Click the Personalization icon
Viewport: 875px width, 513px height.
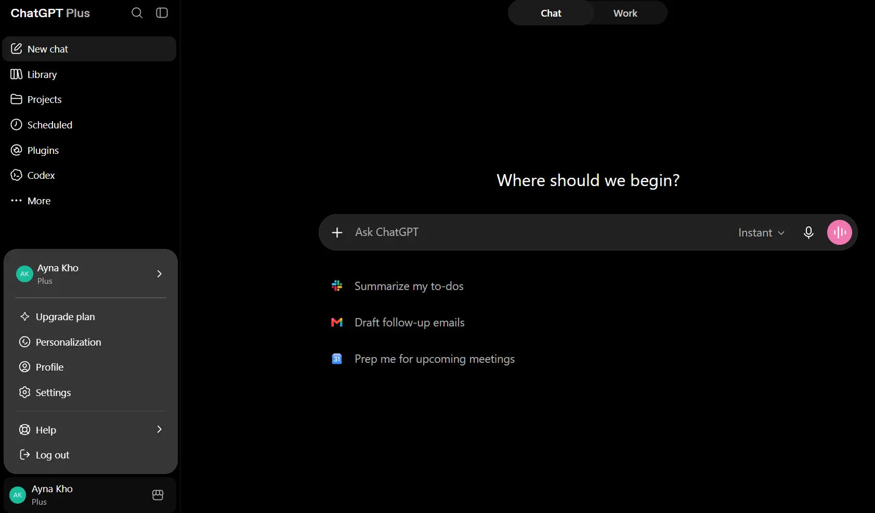(x=24, y=342)
